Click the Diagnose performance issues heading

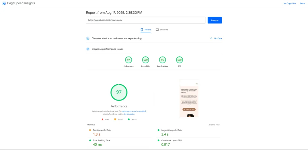[x=107, y=49]
